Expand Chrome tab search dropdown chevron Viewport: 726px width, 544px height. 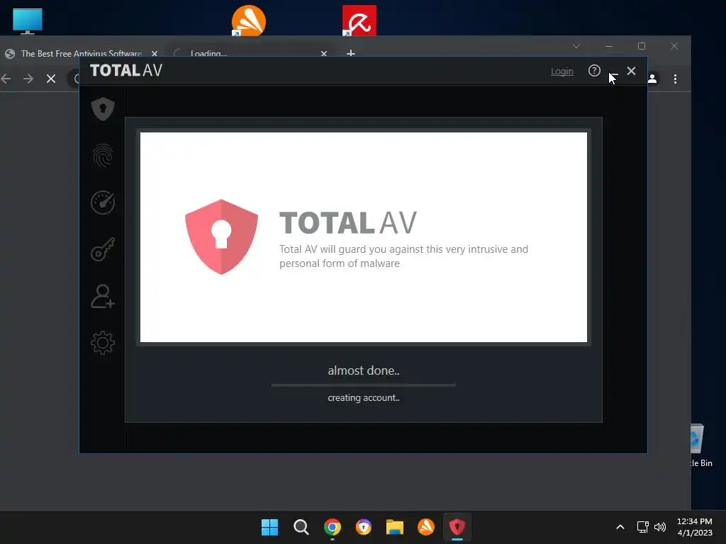576,46
